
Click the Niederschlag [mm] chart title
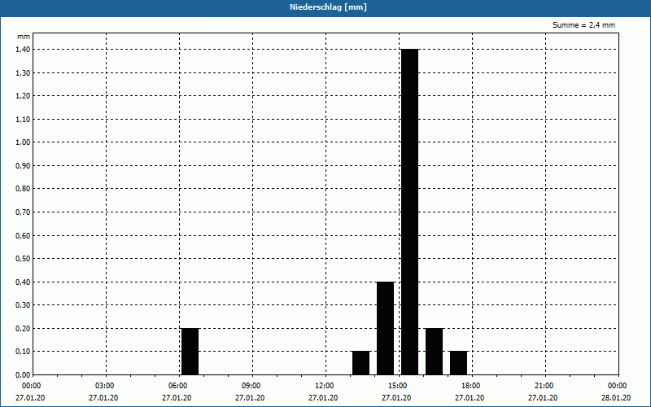click(328, 7)
